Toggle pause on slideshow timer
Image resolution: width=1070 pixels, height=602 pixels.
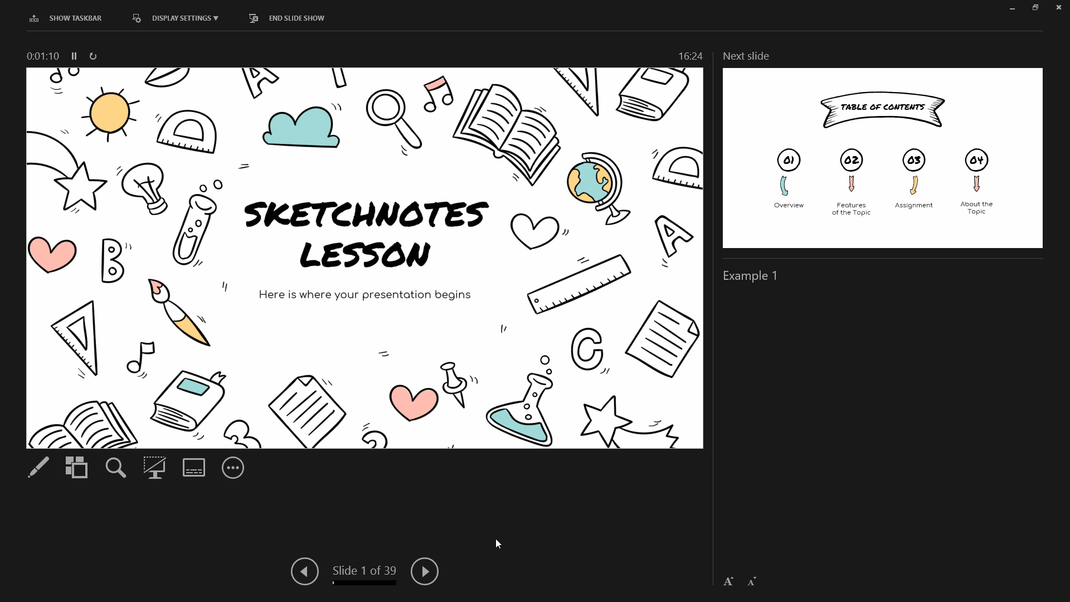pos(74,56)
